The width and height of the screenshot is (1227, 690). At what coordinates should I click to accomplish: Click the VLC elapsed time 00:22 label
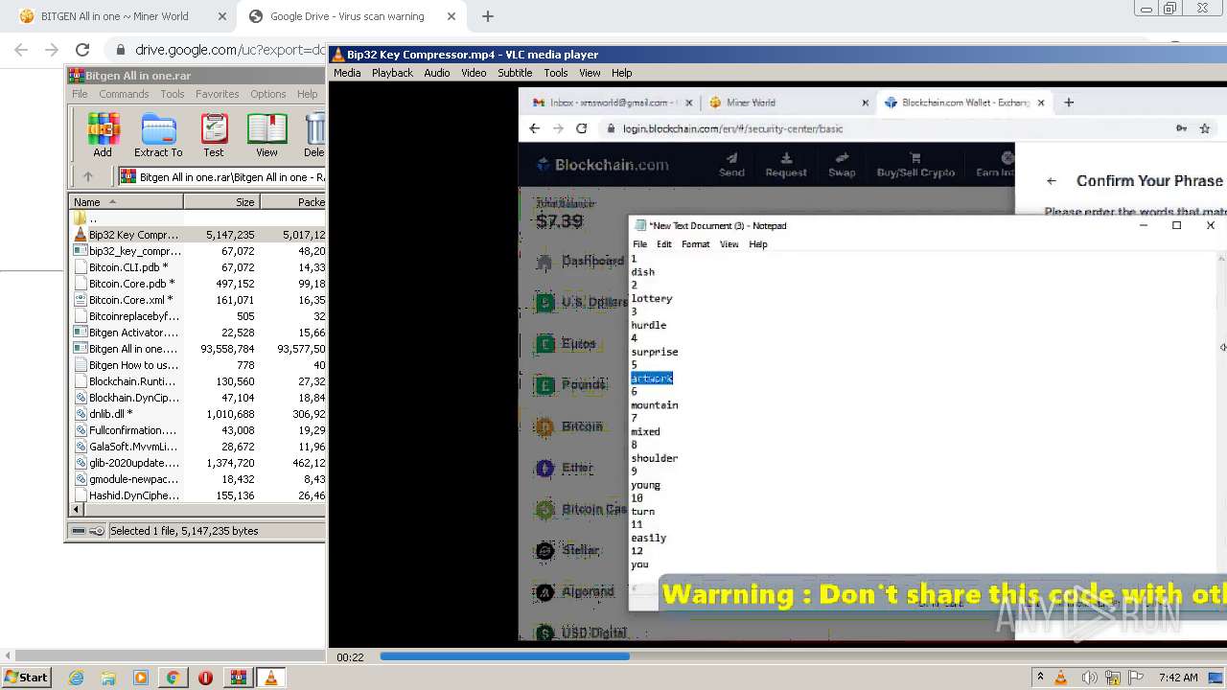point(350,657)
